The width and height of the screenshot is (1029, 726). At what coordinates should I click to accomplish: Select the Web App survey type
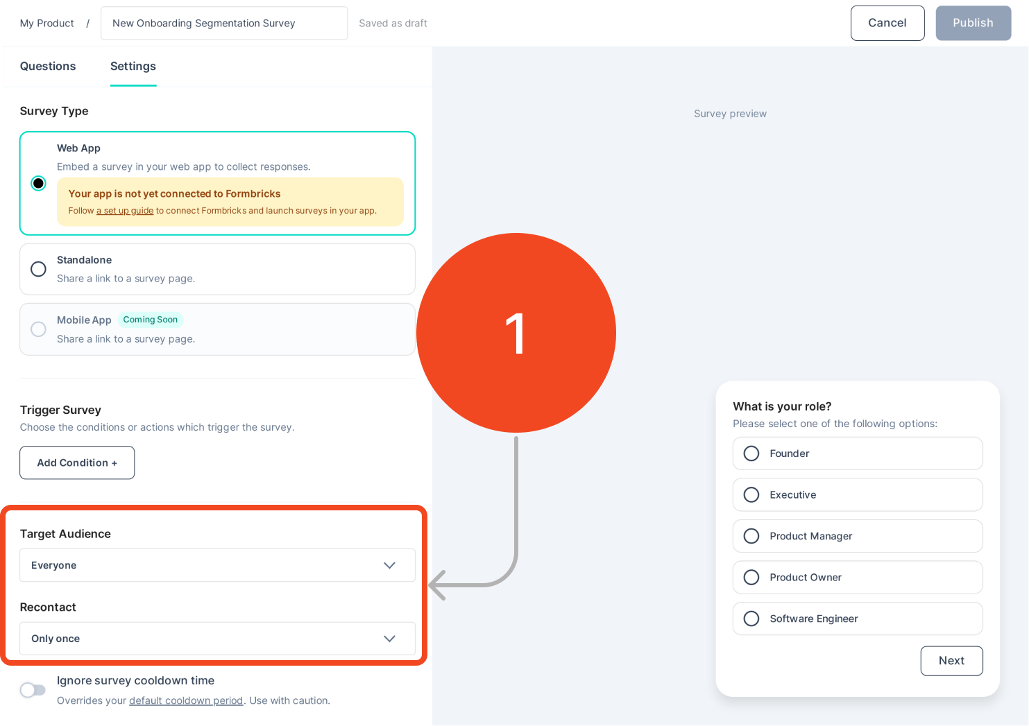(x=38, y=183)
